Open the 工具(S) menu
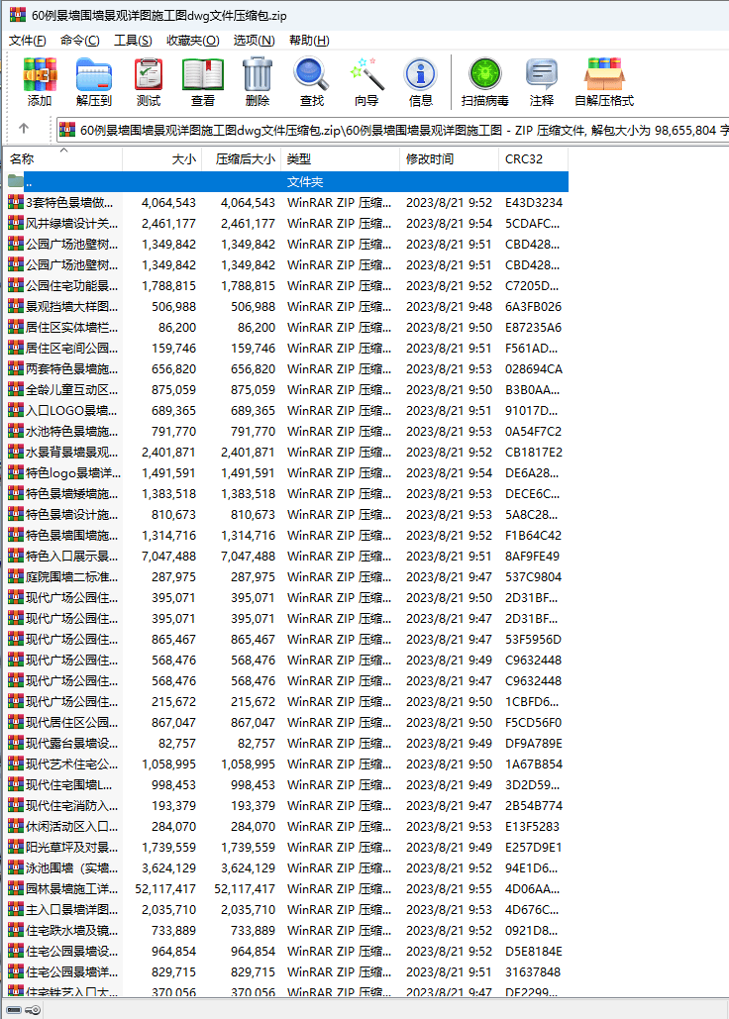The height and width of the screenshot is (1019, 729). pyautogui.click(x=133, y=41)
